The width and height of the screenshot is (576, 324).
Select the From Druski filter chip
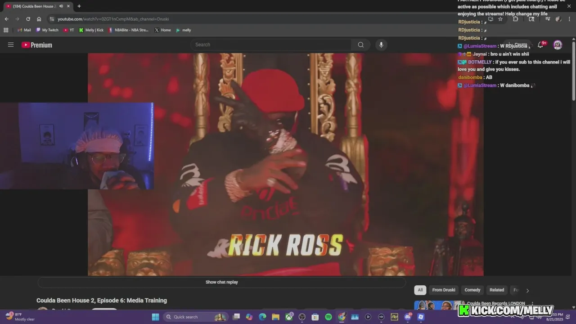tap(444, 290)
